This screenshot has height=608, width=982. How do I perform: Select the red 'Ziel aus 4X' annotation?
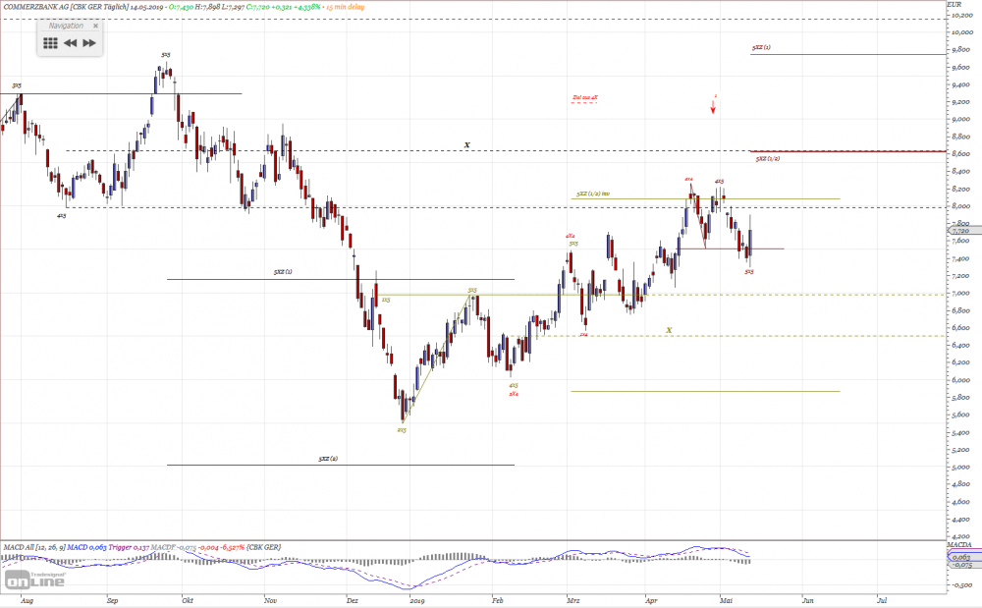[x=585, y=97]
